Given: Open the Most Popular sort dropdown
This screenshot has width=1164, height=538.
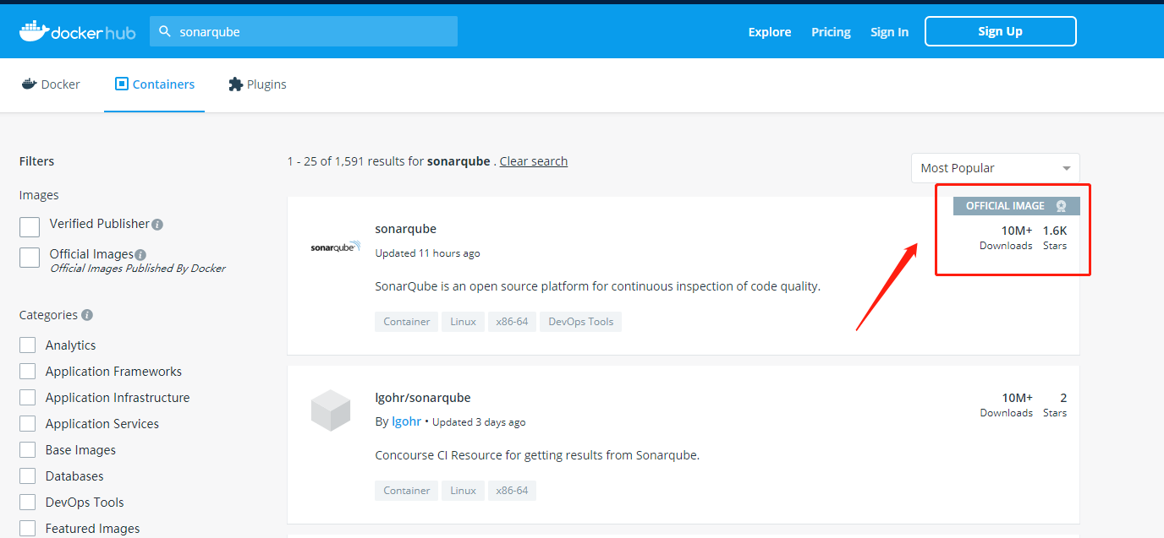Looking at the screenshot, I should pos(996,168).
